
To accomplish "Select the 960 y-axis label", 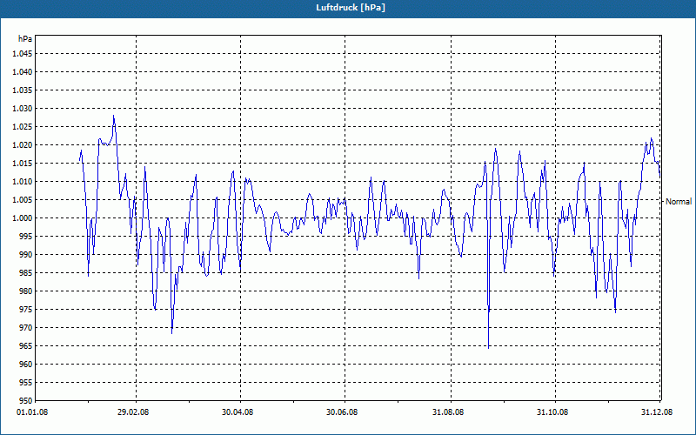I will click(26, 364).
